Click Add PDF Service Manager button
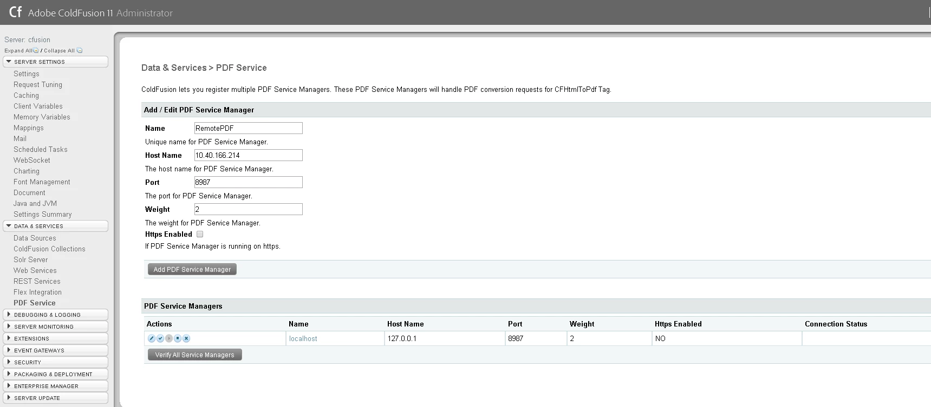 coord(192,269)
